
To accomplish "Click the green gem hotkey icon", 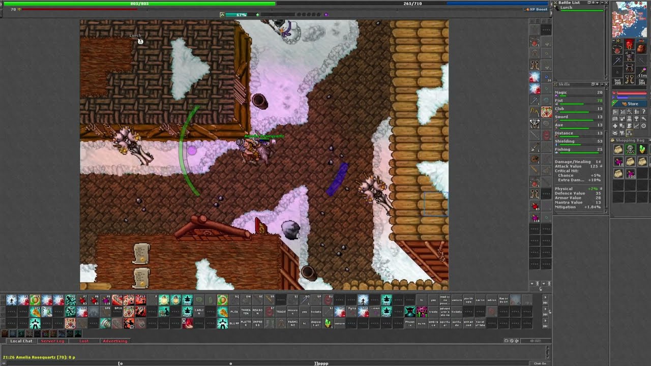I will [x=329, y=323].
